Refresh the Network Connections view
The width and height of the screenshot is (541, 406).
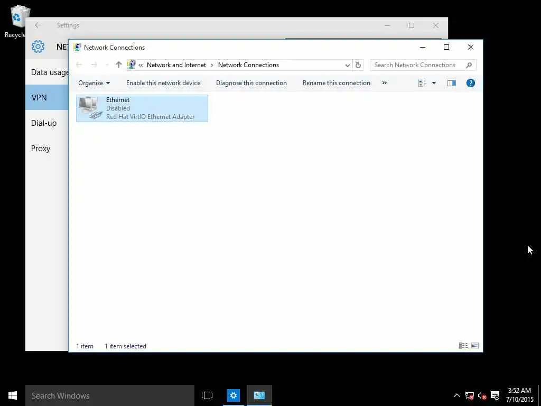[x=358, y=65]
